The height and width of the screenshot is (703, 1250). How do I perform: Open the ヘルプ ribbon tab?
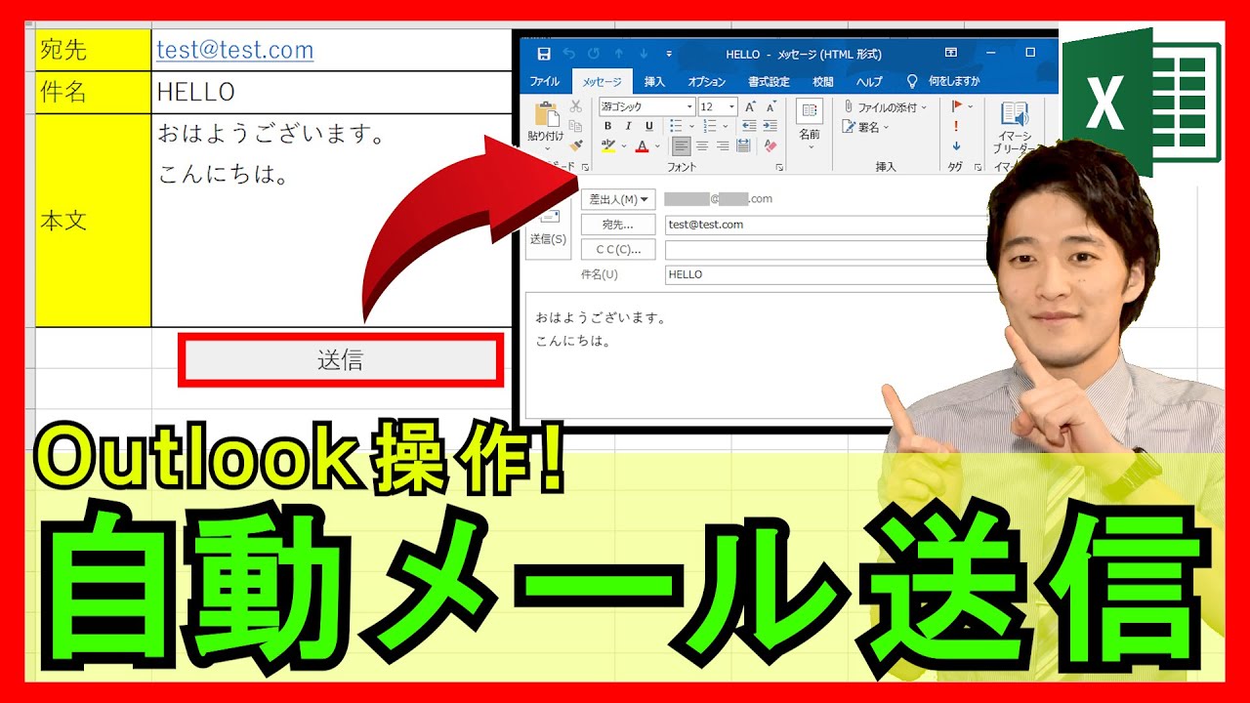869,82
